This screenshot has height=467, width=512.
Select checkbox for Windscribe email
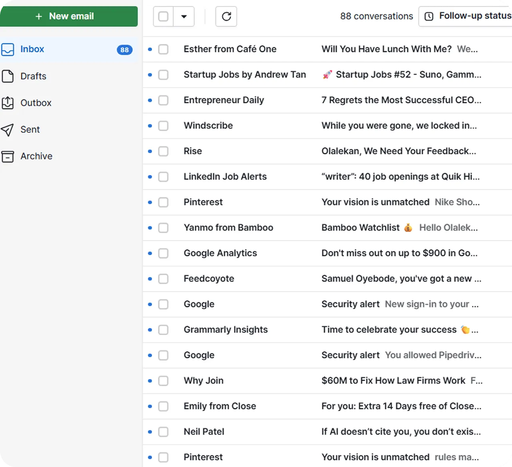click(x=163, y=126)
